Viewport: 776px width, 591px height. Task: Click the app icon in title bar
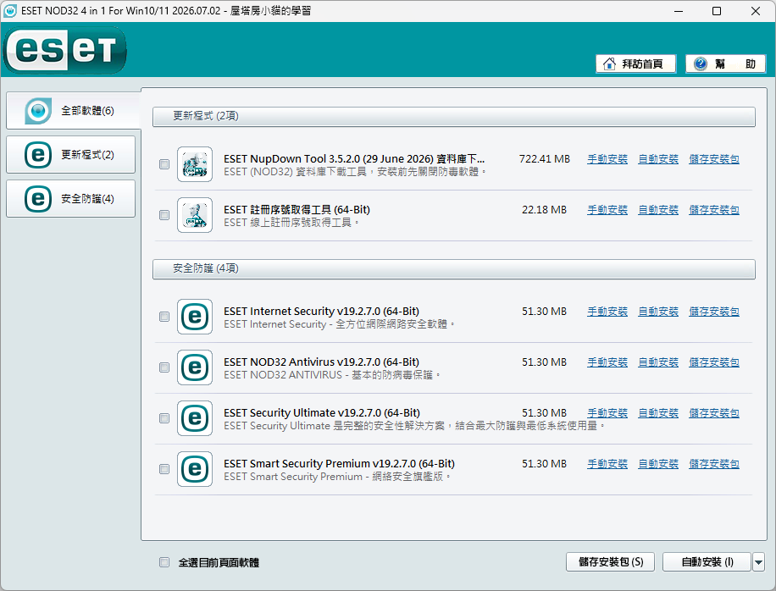pos(10,11)
